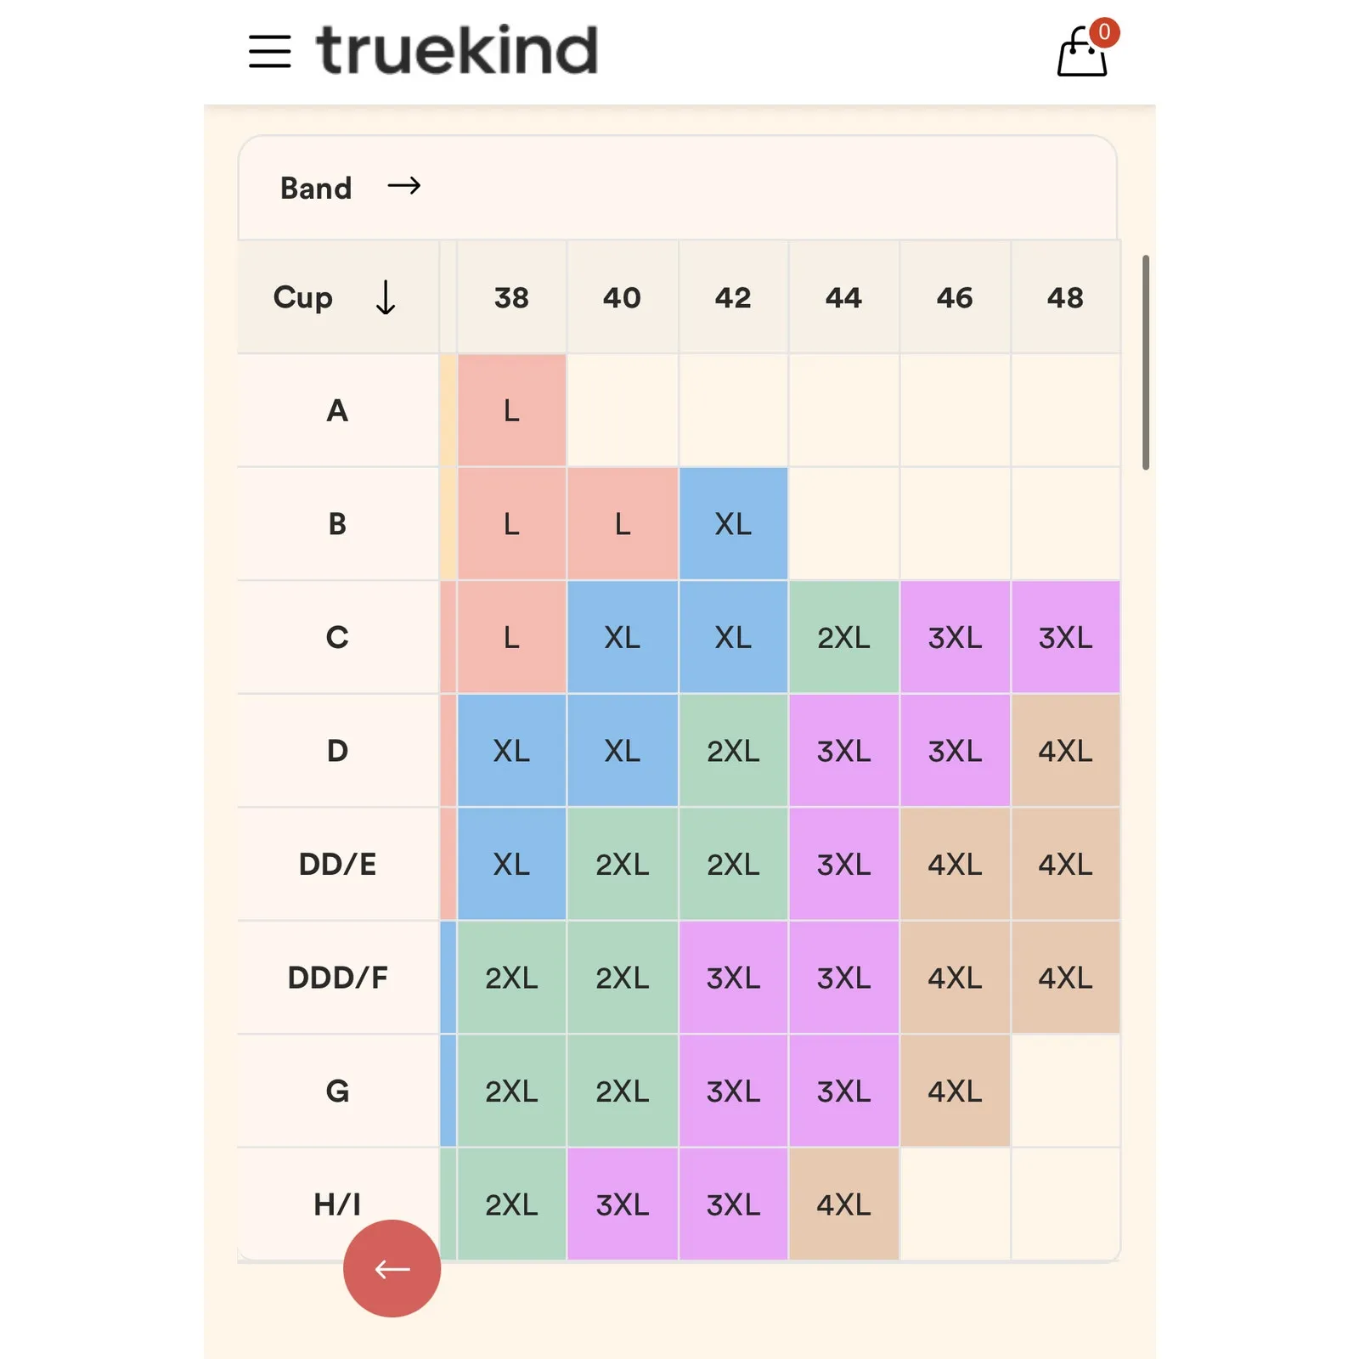The width and height of the screenshot is (1359, 1359).
Task: Click the 3XL cell for 40 H/I
Action: (623, 1204)
